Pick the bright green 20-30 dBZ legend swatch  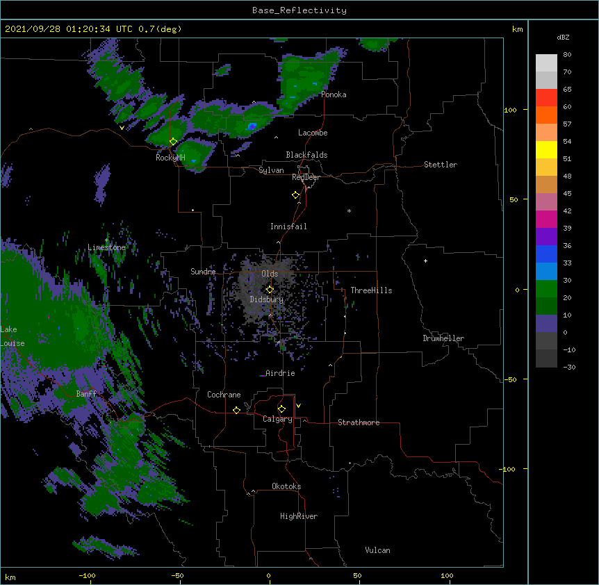coord(546,289)
